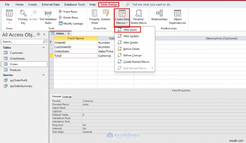The image size is (246, 143).
Task: Select Create Named Macro option
Action: tap(135, 62)
